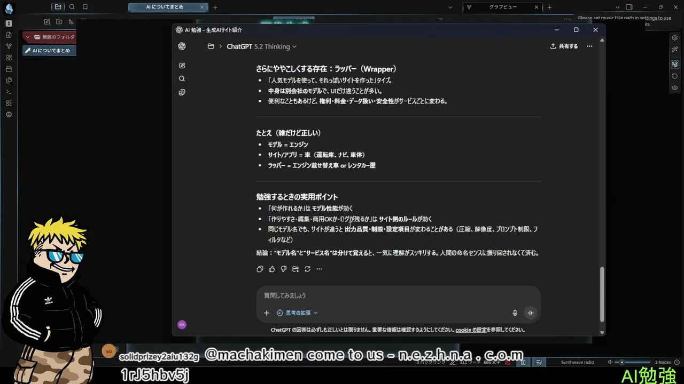Open the graph view ribbon icon in Obsidian
Image resolution: width=684 pixels, height=384 pixels.
[x=9, y=46]
